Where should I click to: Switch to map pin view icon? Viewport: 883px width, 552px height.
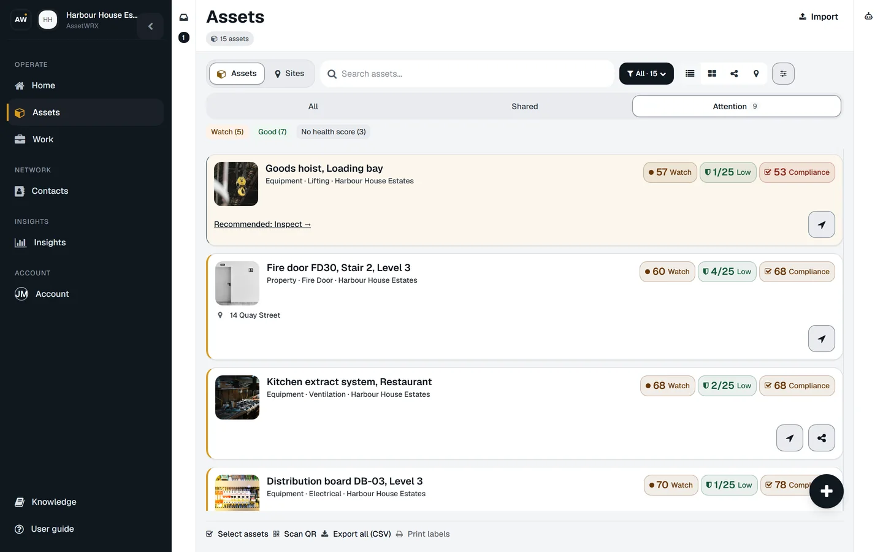[x=756, y=74]
